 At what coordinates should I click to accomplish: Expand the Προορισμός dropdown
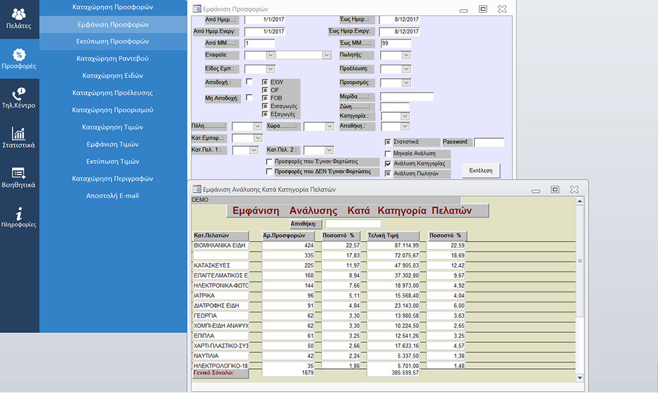click(405, 83)
